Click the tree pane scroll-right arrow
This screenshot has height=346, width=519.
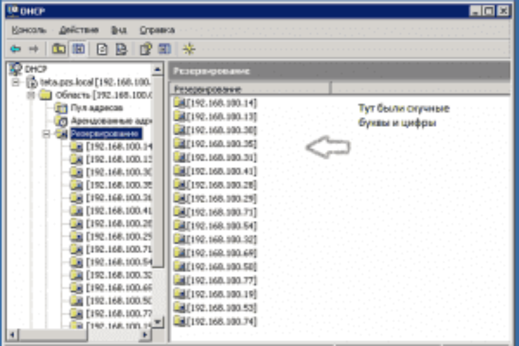tap(145, 335)
